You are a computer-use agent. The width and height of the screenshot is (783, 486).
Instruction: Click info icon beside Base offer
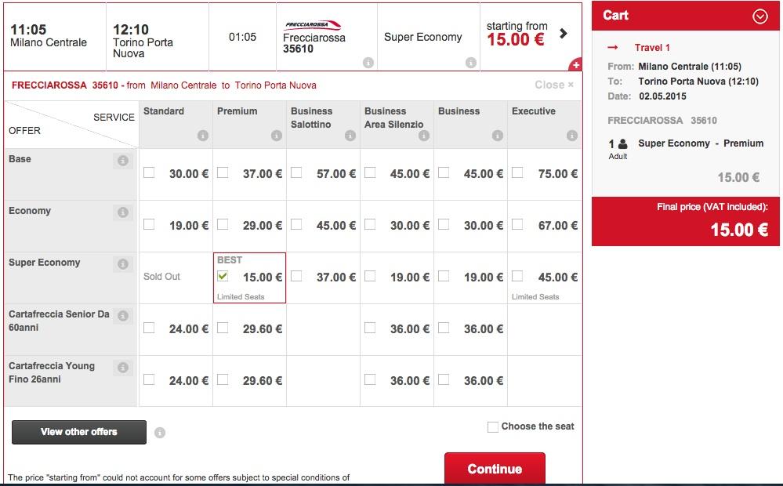click(x=122, y=161)
